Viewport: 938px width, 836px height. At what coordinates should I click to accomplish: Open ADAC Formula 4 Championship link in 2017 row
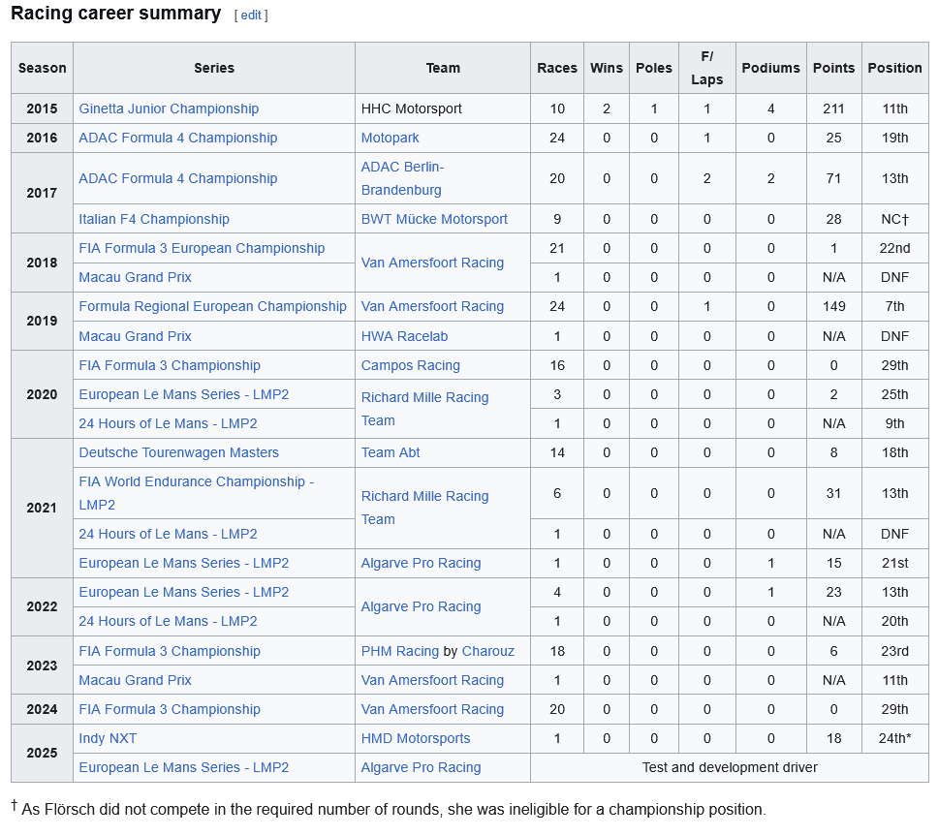click(177, 179)
